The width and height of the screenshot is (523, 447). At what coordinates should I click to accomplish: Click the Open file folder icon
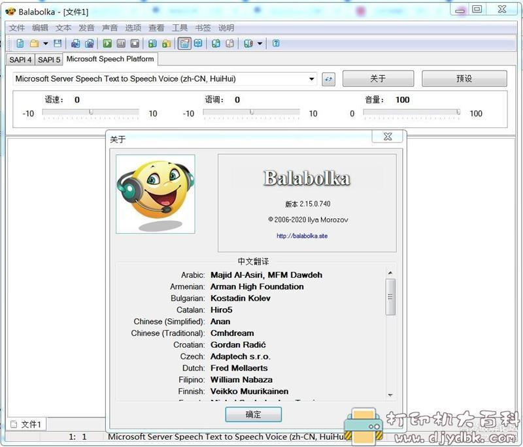(x=35, y=43)
